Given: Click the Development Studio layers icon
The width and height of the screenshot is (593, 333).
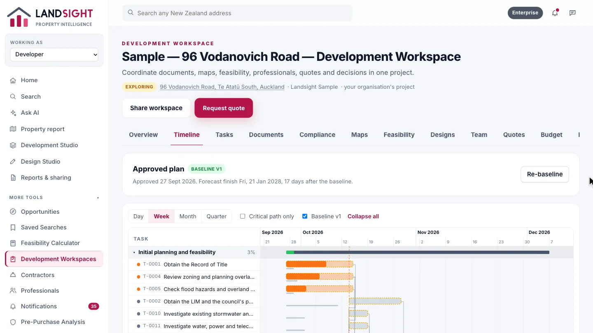Looking at the screenshot, I should 13,145.
